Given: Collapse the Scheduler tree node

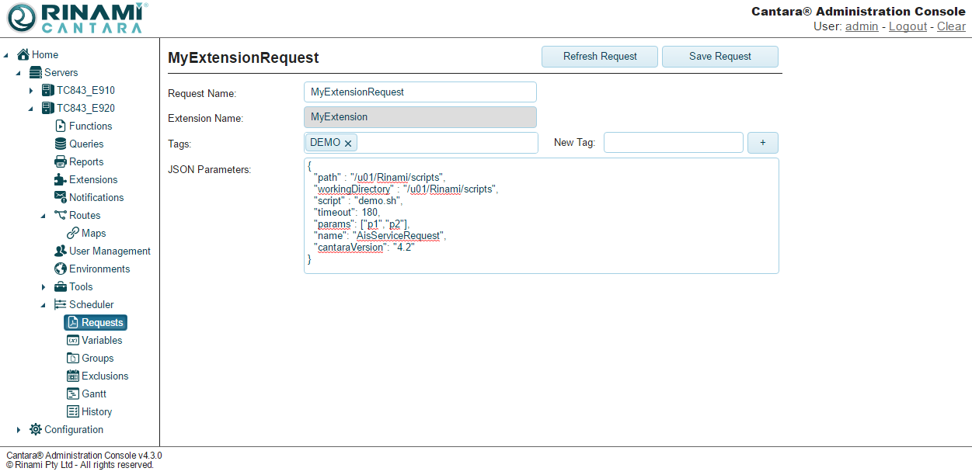Looking at the screenshot, I should click(x=44, y=305).
